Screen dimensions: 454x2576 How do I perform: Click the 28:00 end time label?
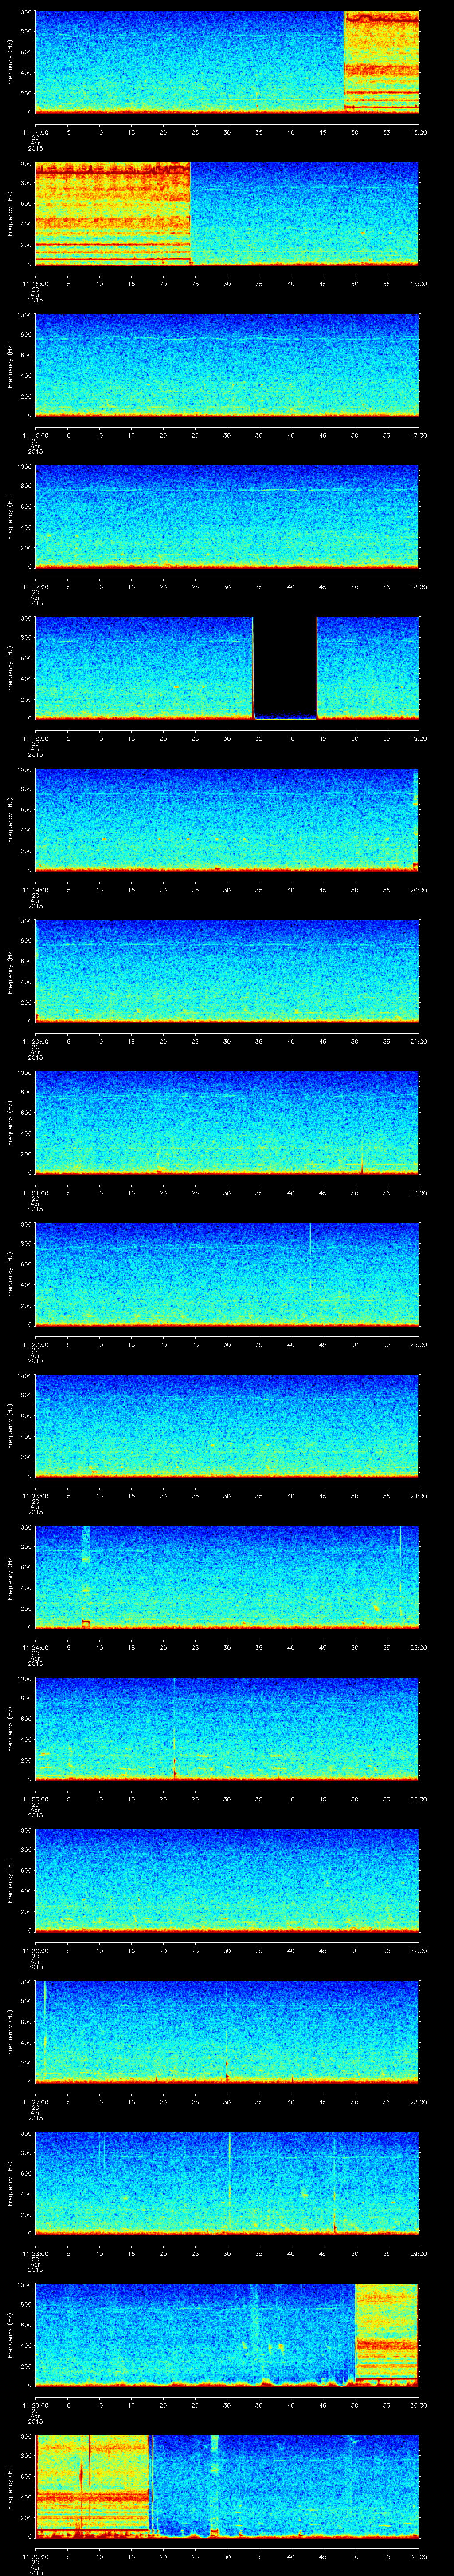click(x=418, y=2101)
